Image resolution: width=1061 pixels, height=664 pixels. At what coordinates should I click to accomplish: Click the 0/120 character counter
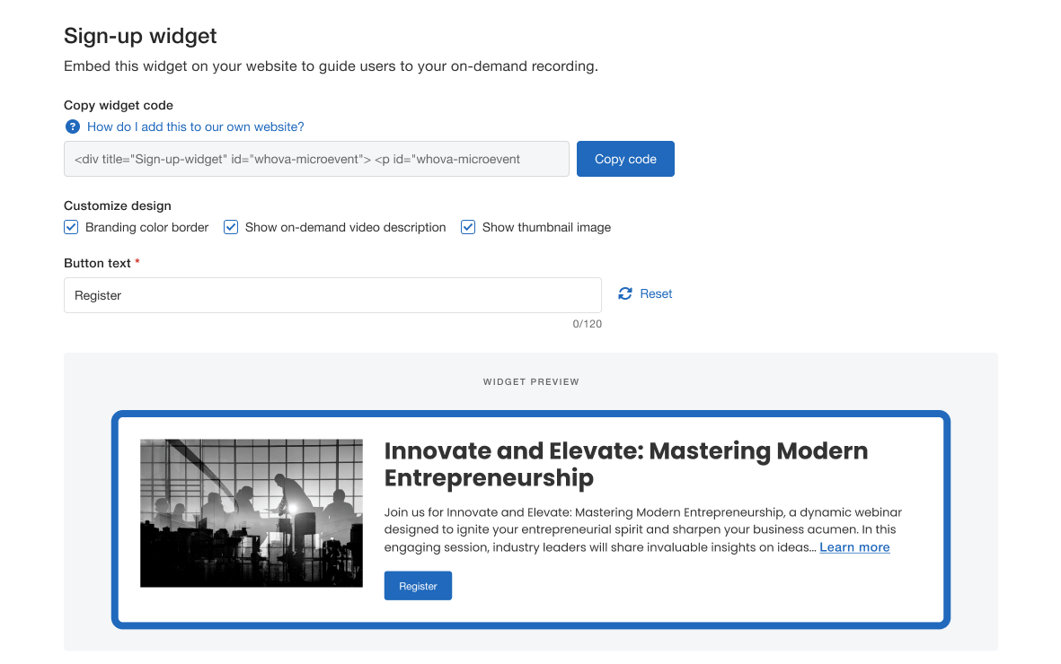pos(587,324)
